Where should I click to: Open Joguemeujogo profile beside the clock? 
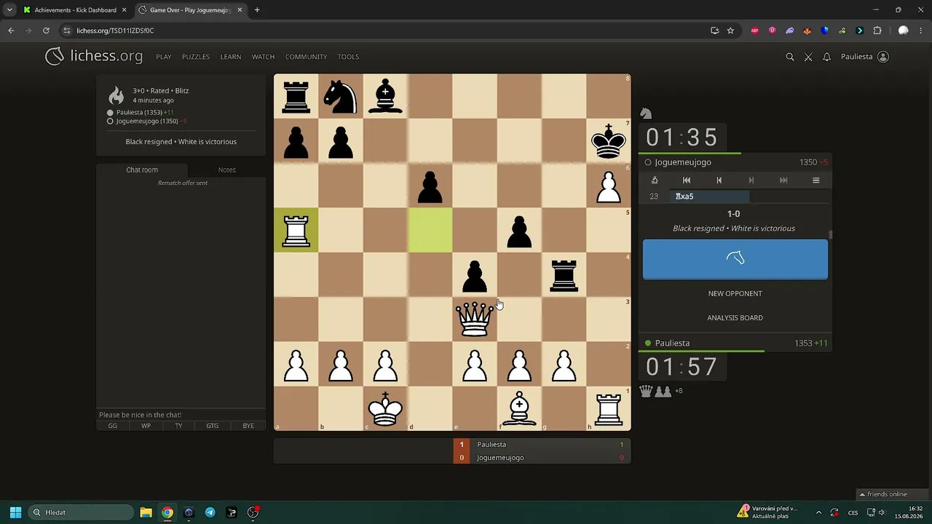[683, 162]
